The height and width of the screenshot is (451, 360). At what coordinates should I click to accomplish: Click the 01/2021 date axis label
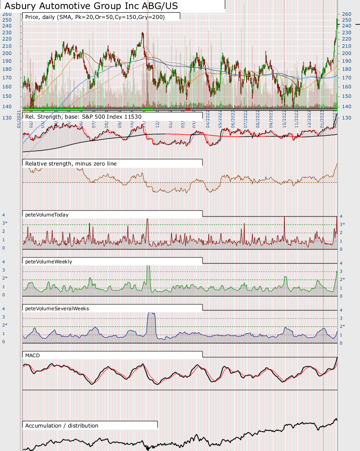point(19,119)
